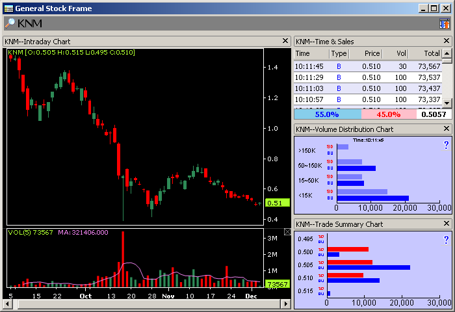The image size is (455, 312).
Task: Open help for Trade Summary Chart
Action: (x=446, y=240)
